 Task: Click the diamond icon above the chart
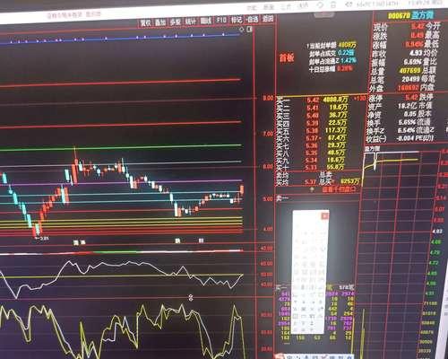242,29
